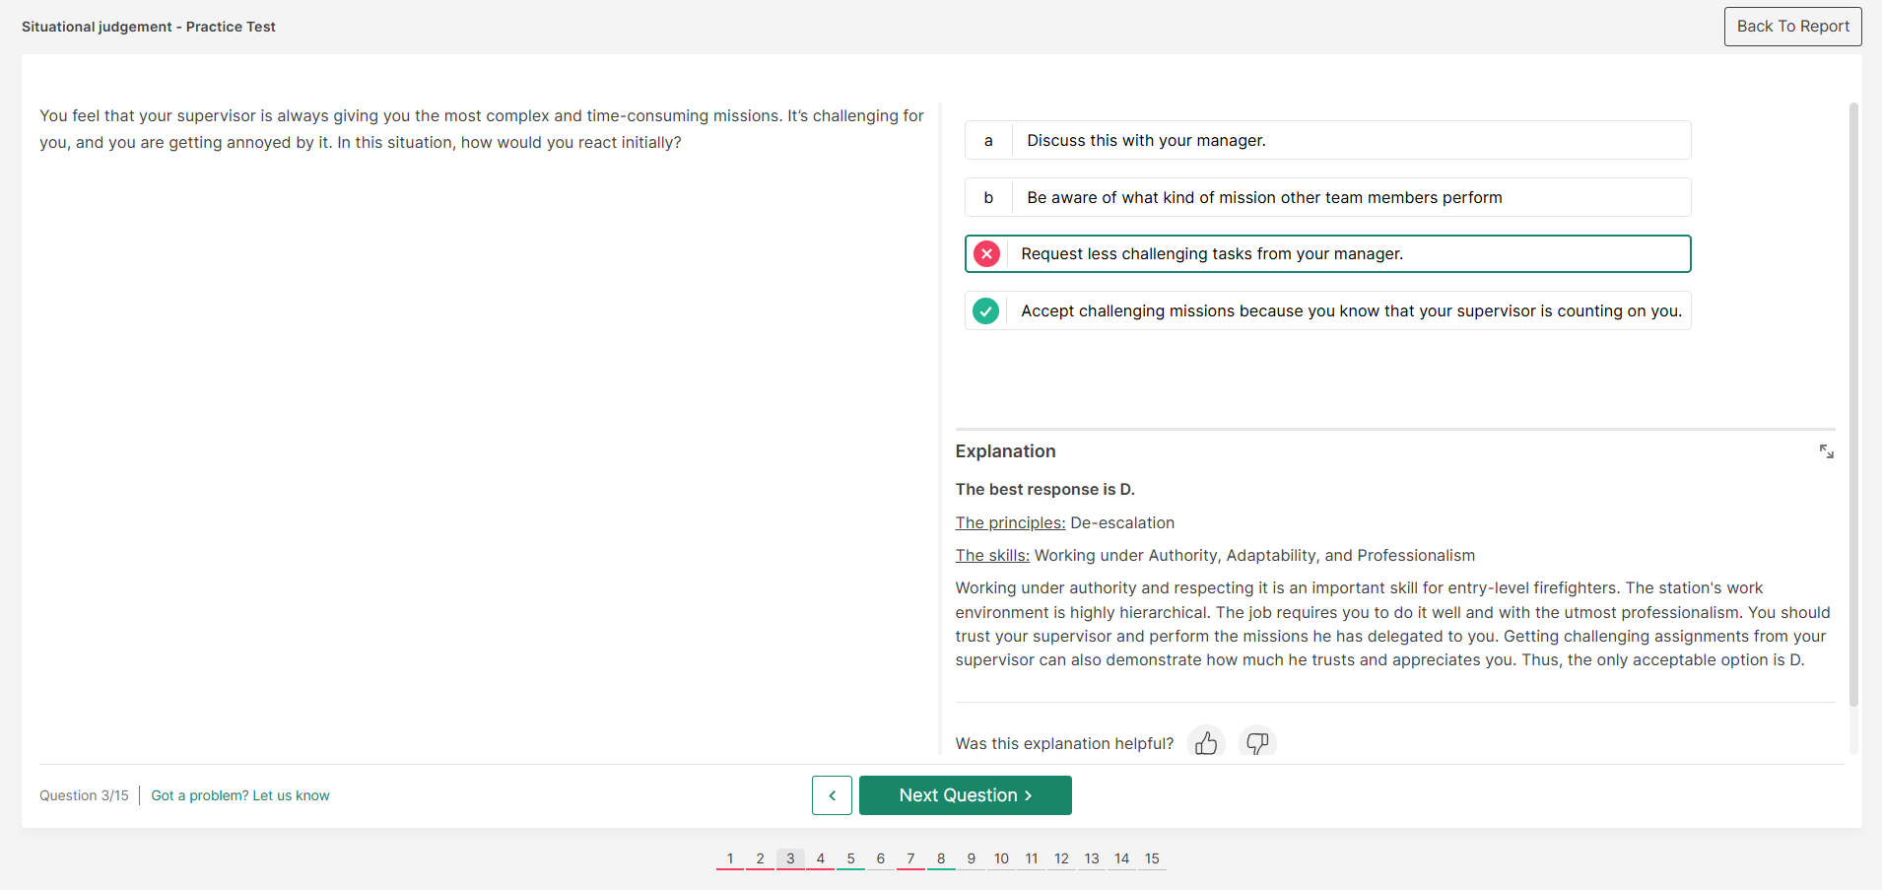Open question 12 from the number strip
This screenshot has height=890, width=1882.
pos(1061,858)
